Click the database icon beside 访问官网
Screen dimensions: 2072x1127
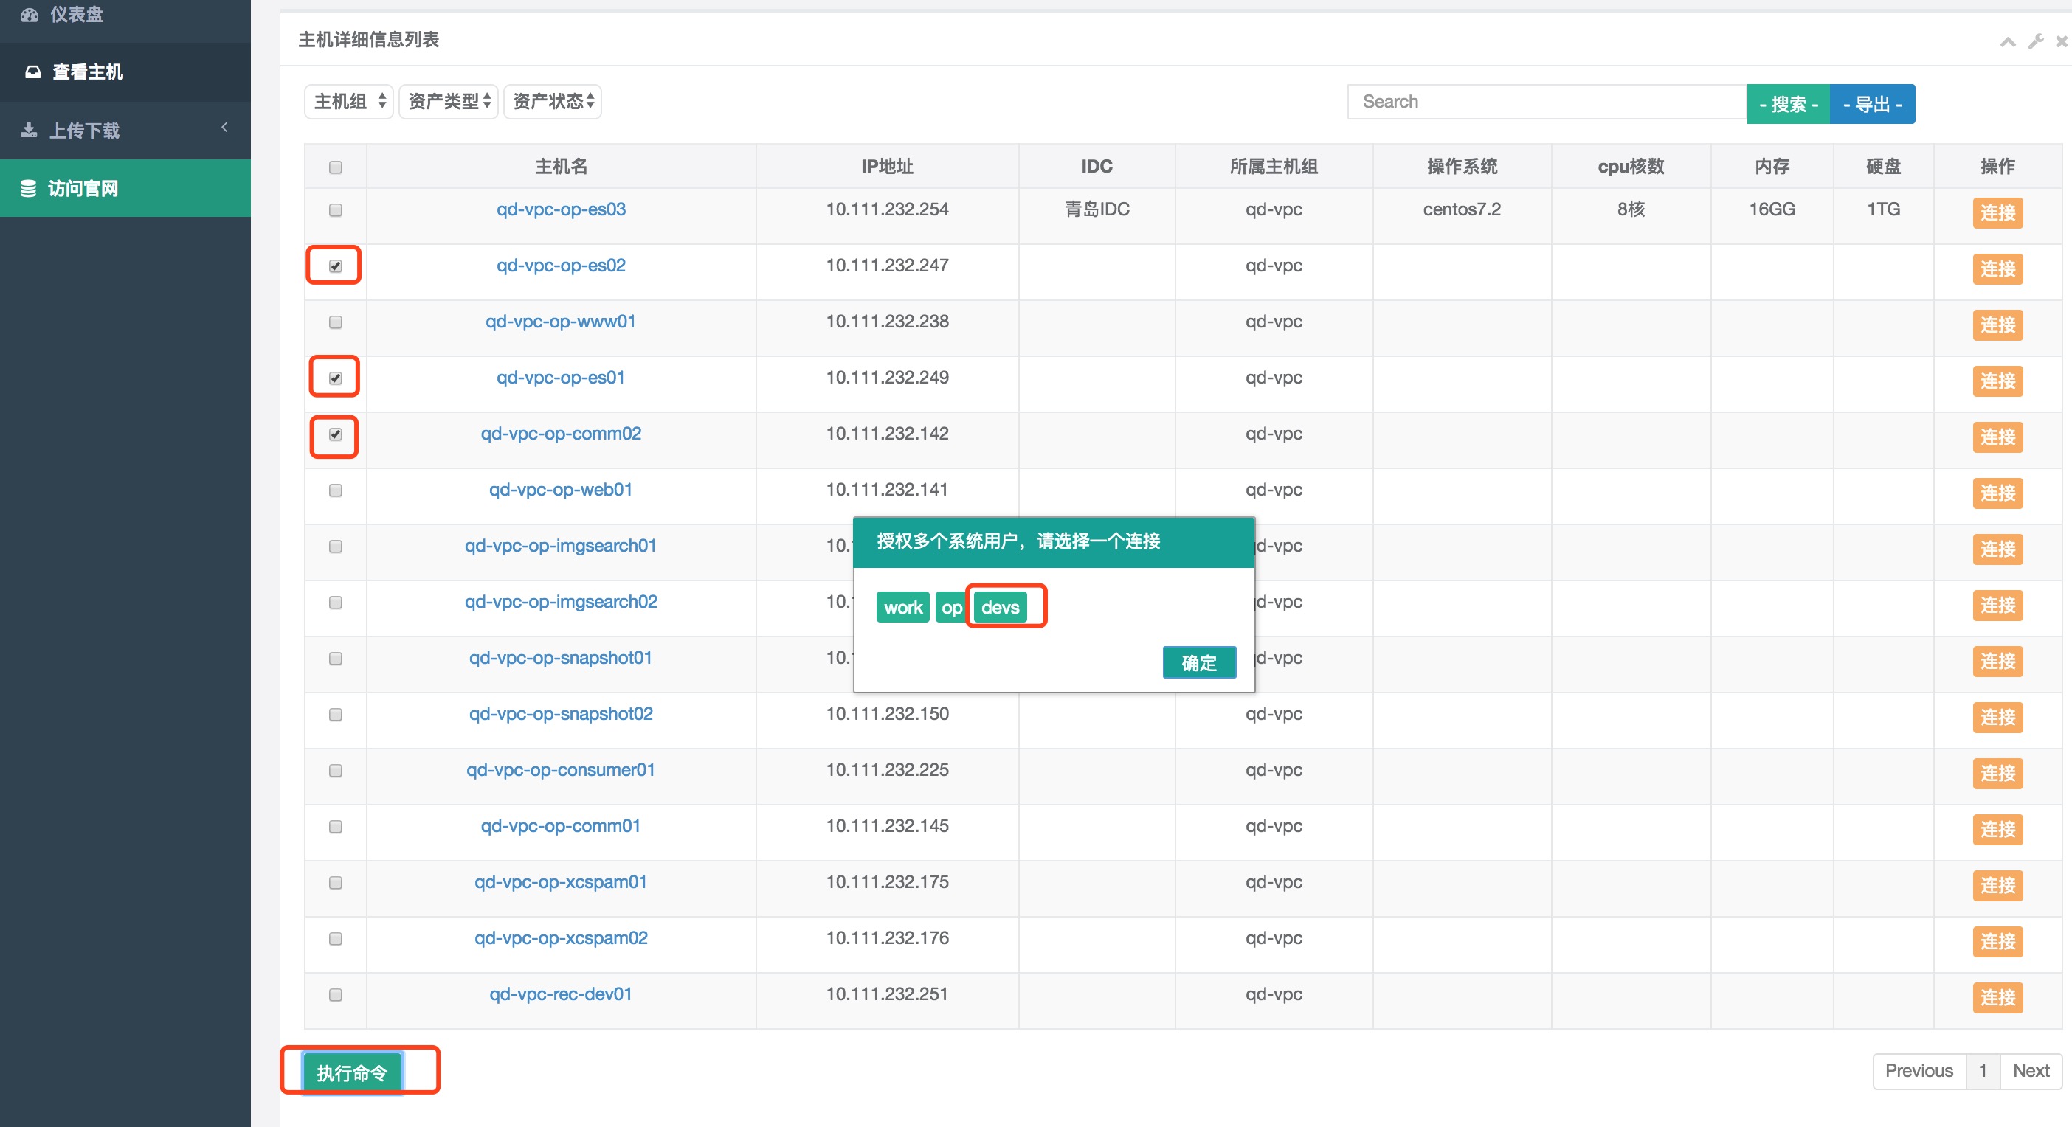[28, 188]
